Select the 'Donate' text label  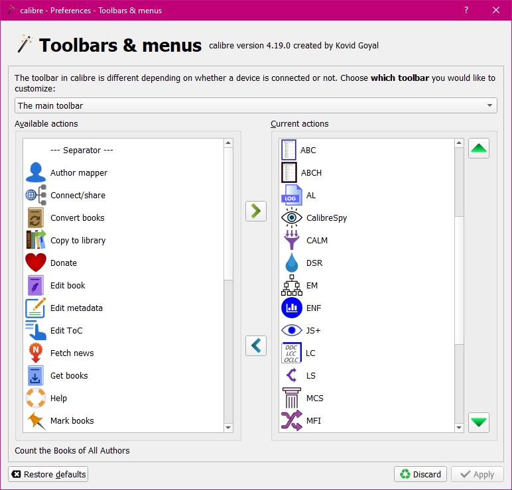[x=64, y=263]
